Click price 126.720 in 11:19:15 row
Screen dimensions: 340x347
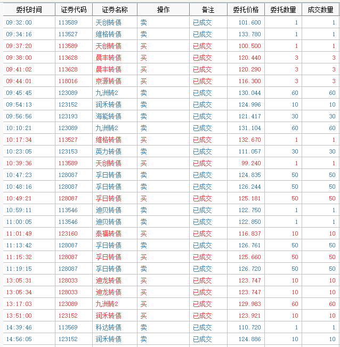click(x=249, y=269)
